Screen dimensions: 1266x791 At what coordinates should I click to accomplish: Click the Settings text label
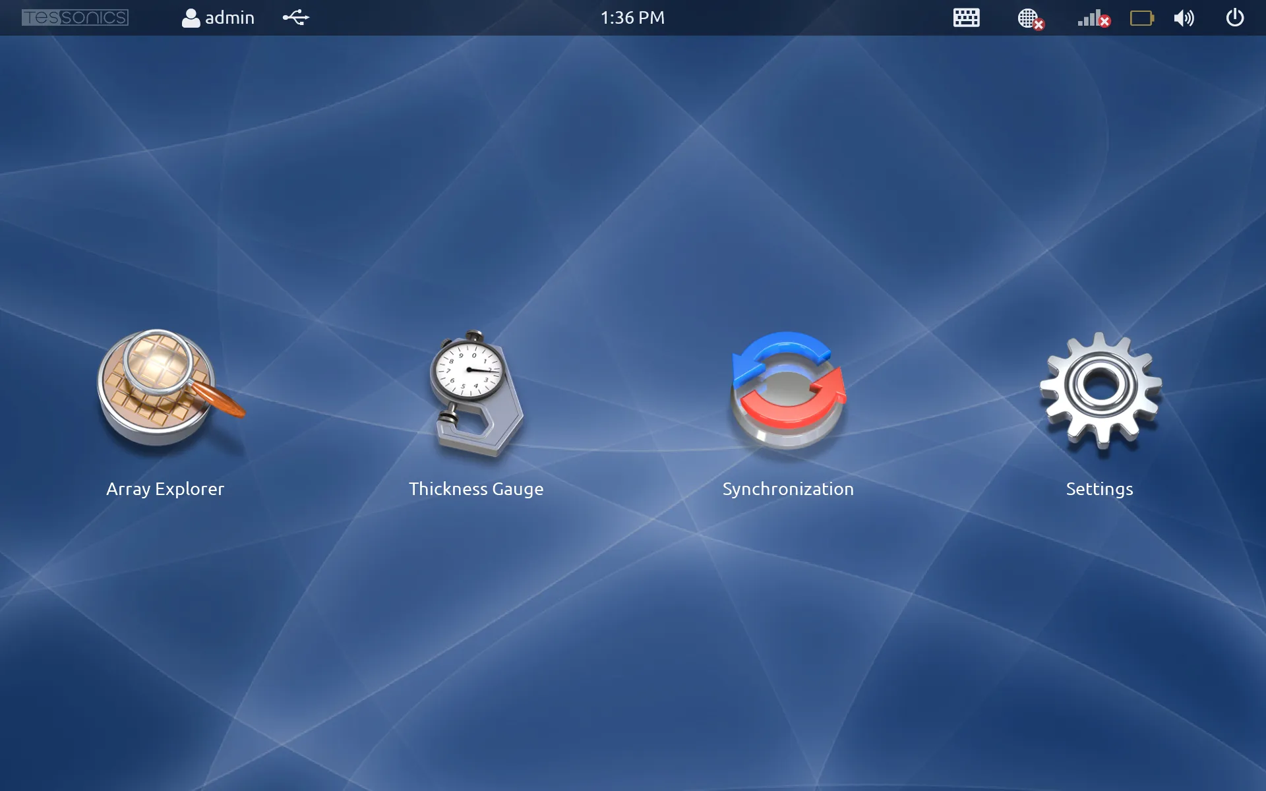coord(1099,488)
